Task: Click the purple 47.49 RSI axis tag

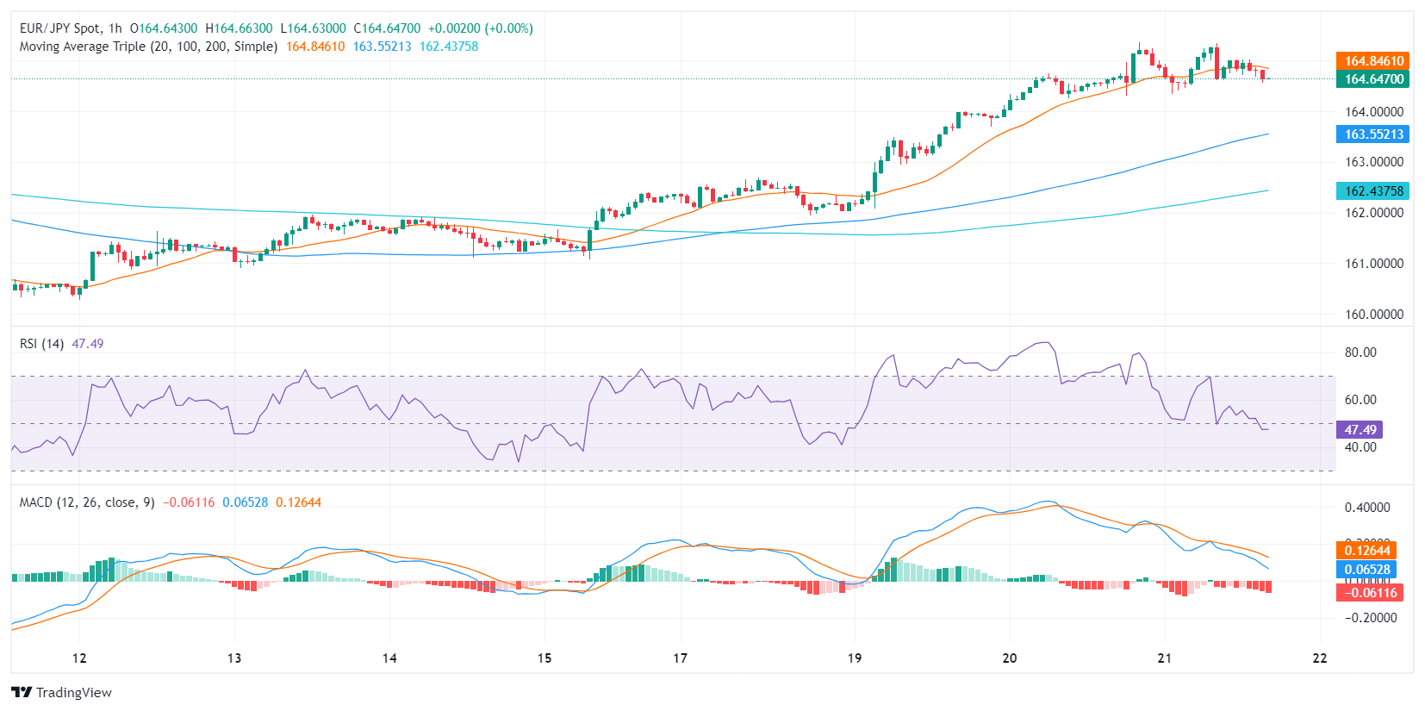Action: (x=1360, y=430)
